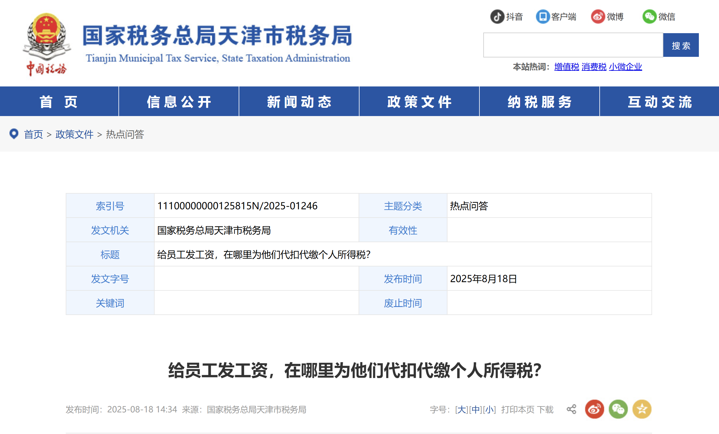
Task: Click the 小微企业 hot keyword link
Action: (625, 67)
